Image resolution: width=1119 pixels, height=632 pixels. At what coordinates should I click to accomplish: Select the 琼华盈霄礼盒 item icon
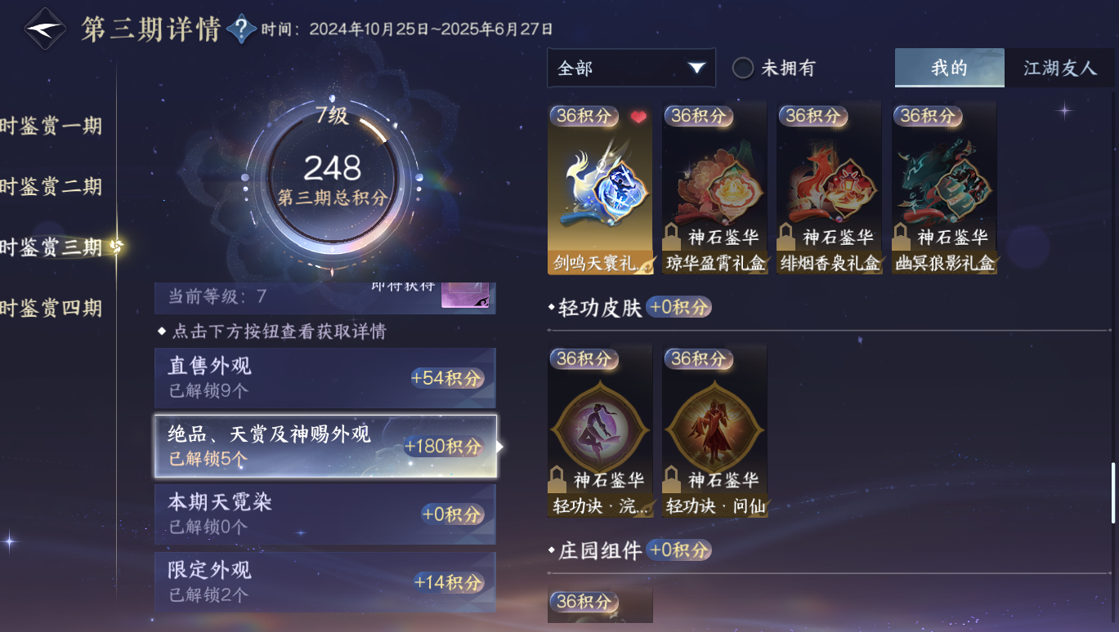pyautogui.click(x=714, y=189)
